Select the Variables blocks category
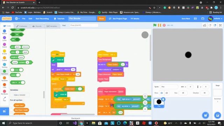The height and width of the screenshot is (126, 224). pos(5,79)
